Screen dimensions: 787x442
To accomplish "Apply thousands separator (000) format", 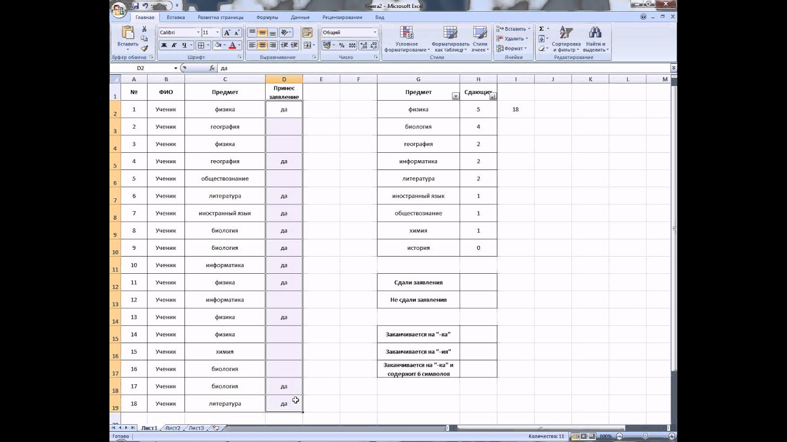I will [352, 45].
